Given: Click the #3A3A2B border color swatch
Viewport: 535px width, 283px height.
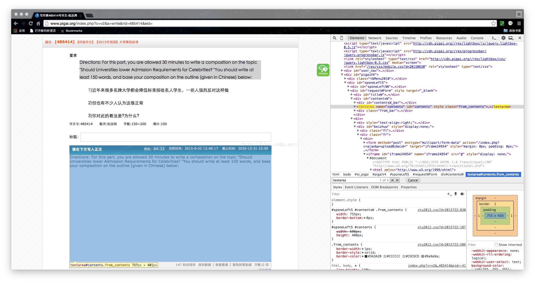Looking at the screenshot, I should (x=366, y=256).
